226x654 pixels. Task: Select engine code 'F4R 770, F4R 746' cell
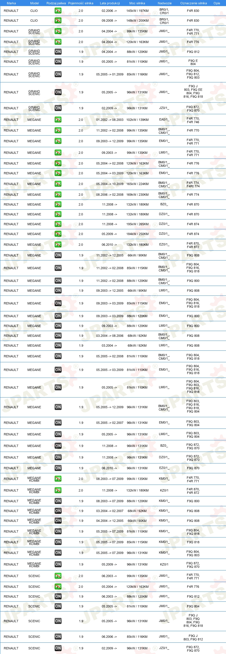(x=193, y=120)
